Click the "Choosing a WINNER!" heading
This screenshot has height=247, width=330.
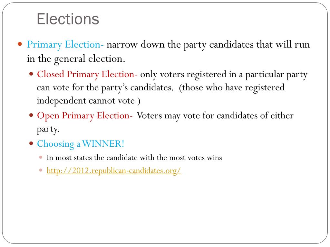(x=81, y=144)
